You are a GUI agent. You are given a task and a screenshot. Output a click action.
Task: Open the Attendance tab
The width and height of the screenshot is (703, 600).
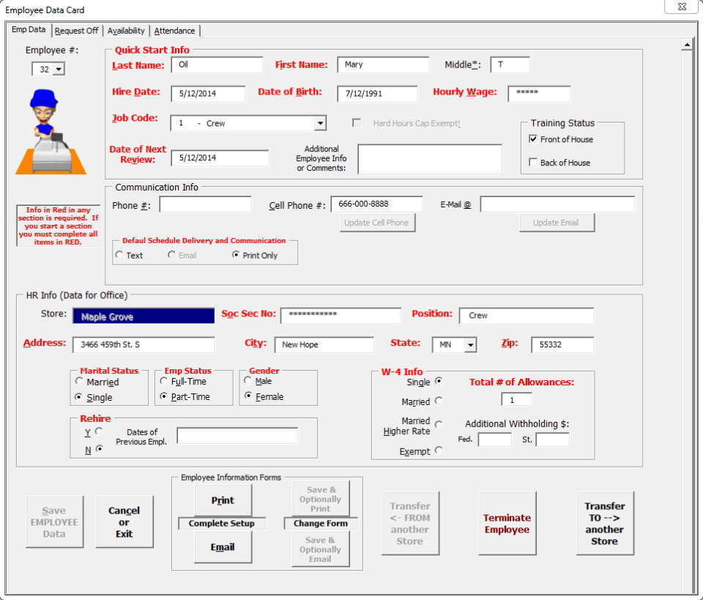point(174,31)
